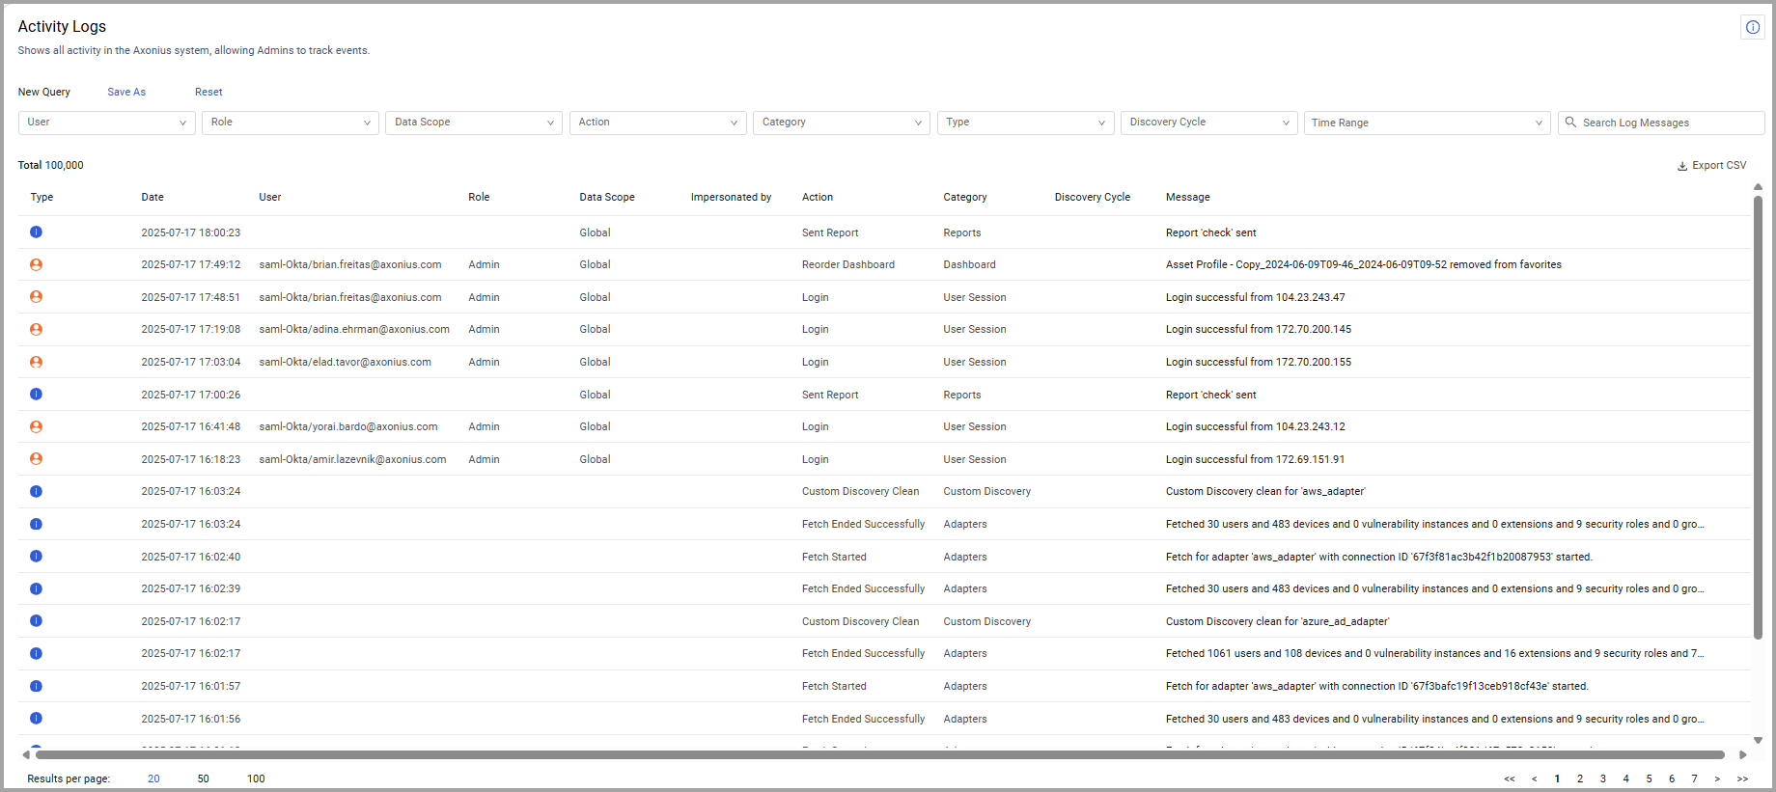Click Export CSV button

click(x=1711, y=166)
